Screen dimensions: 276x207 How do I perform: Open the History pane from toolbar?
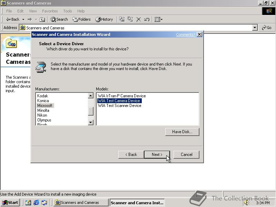[x=104, y=19]
